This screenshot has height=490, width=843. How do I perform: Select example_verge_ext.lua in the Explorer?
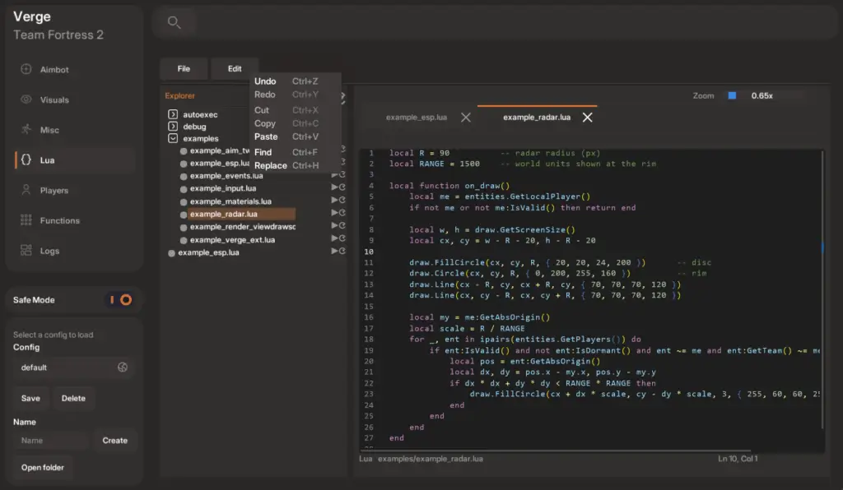pyautogui.click(x=232, y=240)
